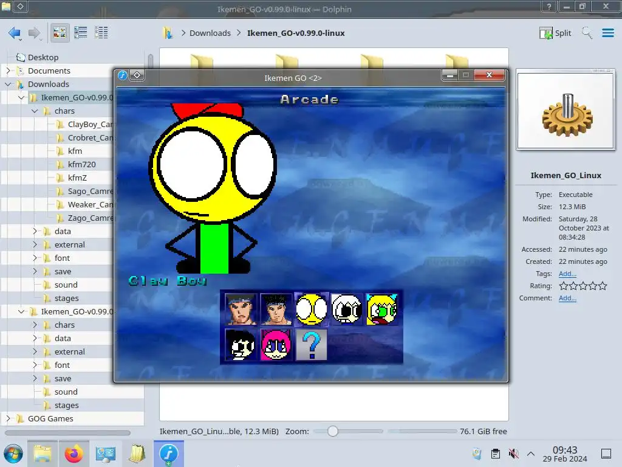Go forward in Dolphin navigation
Screen dimensions: 622x467
point(35,33)
